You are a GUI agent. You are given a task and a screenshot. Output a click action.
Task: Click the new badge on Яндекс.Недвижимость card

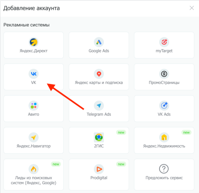[186, 132]
